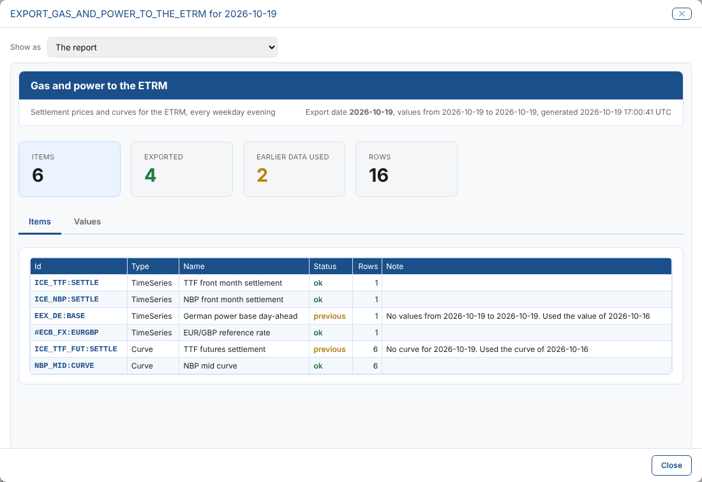
Task: Click the Id column header
Action: pyautogui.click(x=78, y=267)
